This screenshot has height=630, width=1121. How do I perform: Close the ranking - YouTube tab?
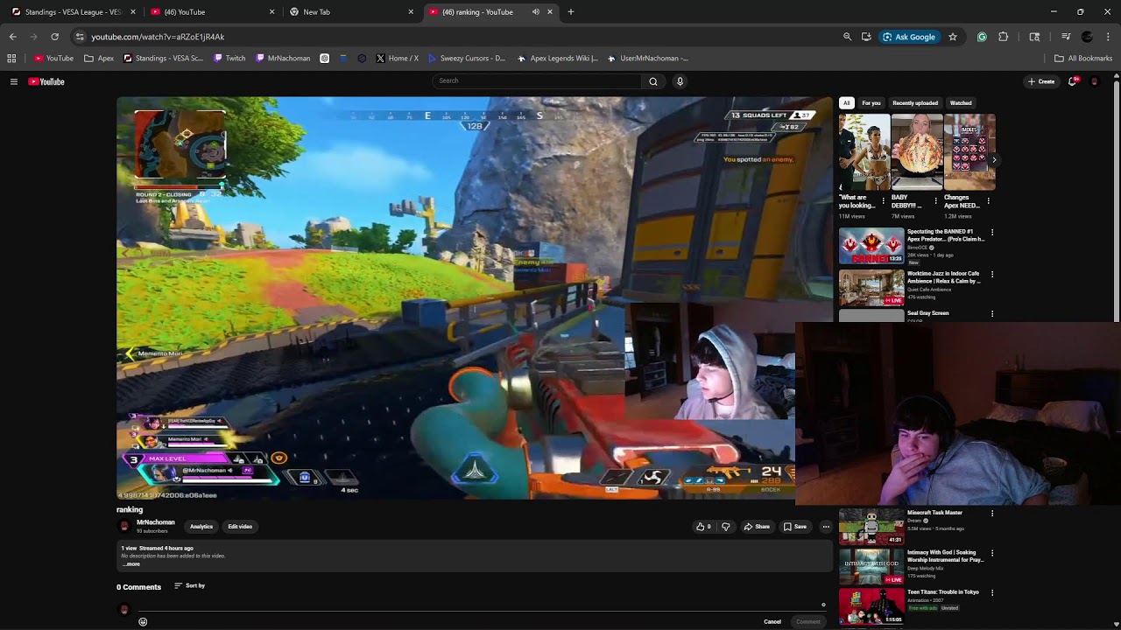click(550, 12)
